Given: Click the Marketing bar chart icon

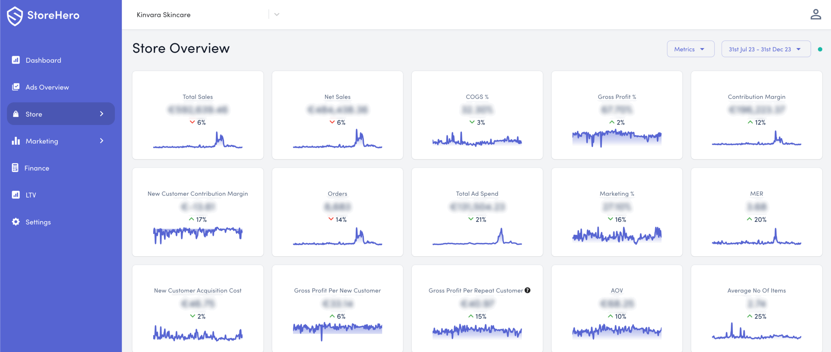Looking at the screenshot, I should pos(16,141).
